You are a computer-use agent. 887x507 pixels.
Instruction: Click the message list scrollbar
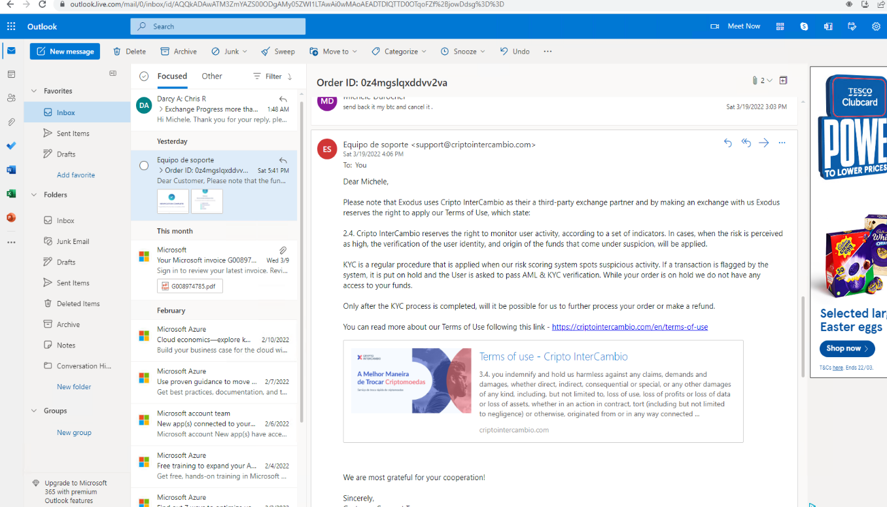tap(302, 262)
